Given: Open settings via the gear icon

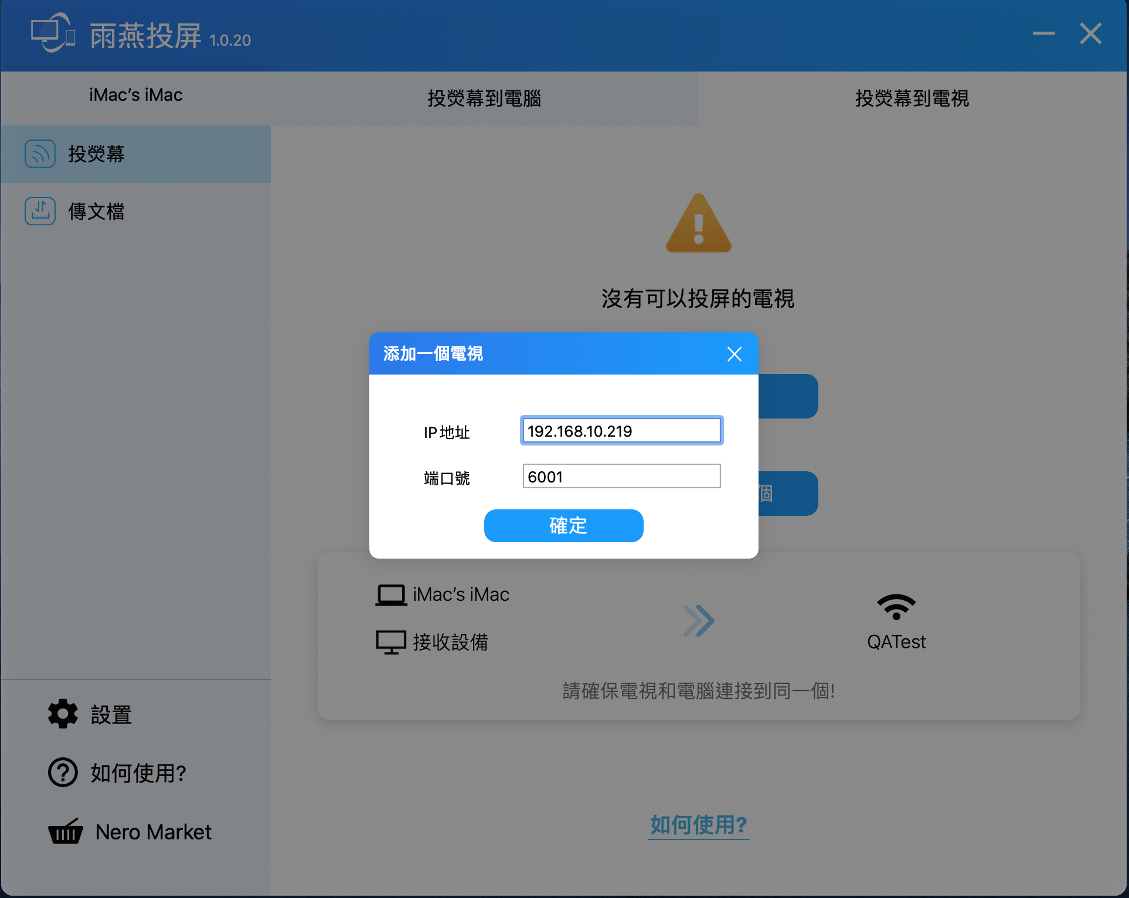Looking at the screenshot, I should (63, 714).
